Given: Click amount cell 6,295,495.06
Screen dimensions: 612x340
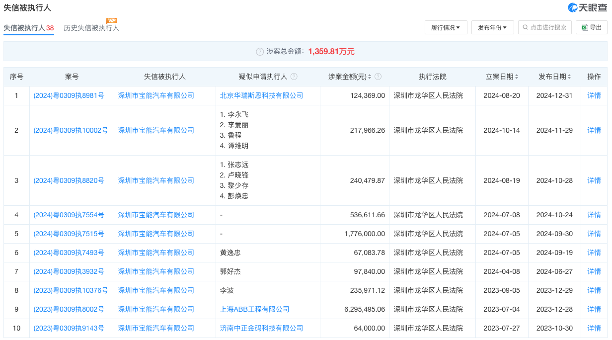Looking at the screenshot, I should click(365, 309).
